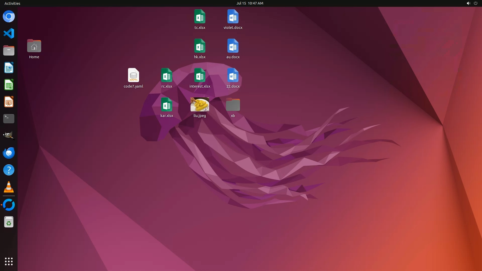Click the volume speaker icon
Image resolution: width=482 pixels, height=271 pixels.
tap(468, 3)
